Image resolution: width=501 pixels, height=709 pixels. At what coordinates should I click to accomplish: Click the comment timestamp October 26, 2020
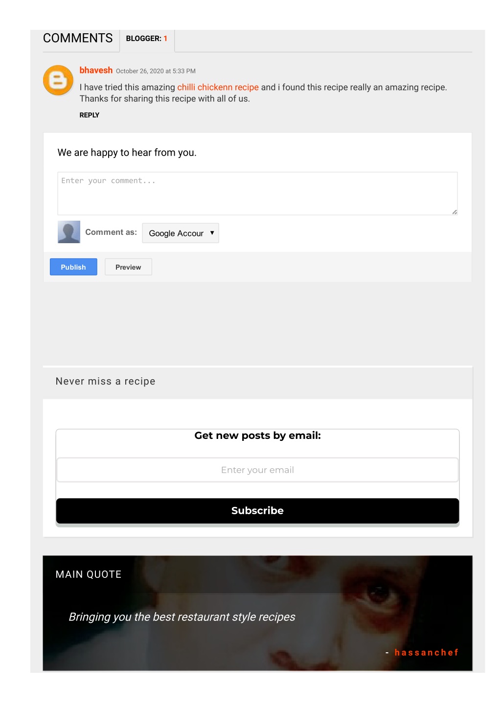(156, 71)
